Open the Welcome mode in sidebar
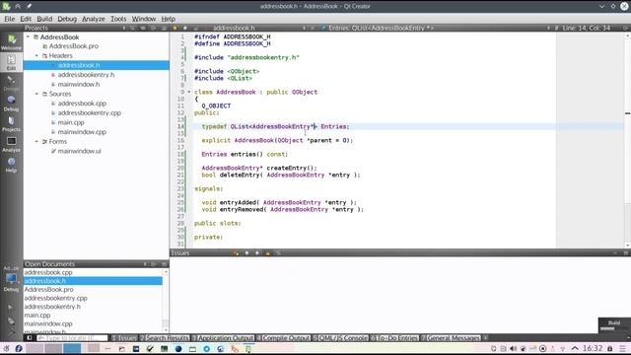631x355 pixels. [11, 41]
